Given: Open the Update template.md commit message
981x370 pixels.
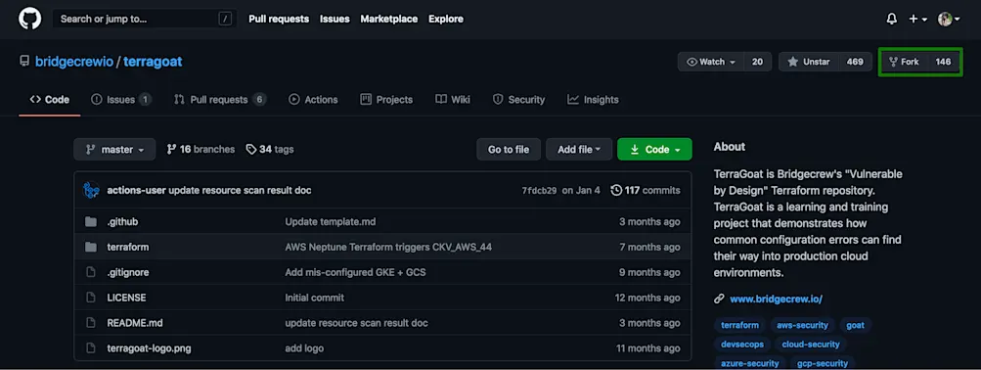Looking at the screenshot, I should tap(331, 221).
